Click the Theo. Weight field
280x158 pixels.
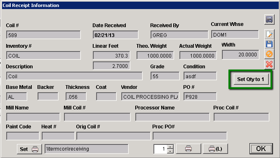point(155,56)
